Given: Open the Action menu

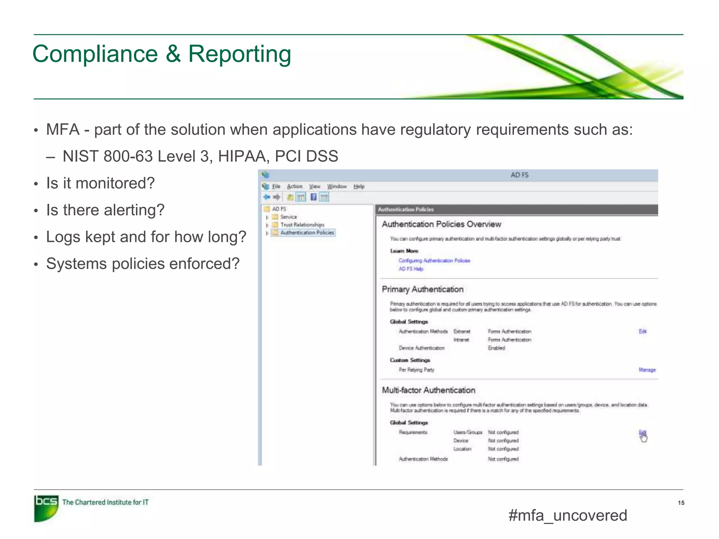Looking at the screenshot, I should 295,186.
